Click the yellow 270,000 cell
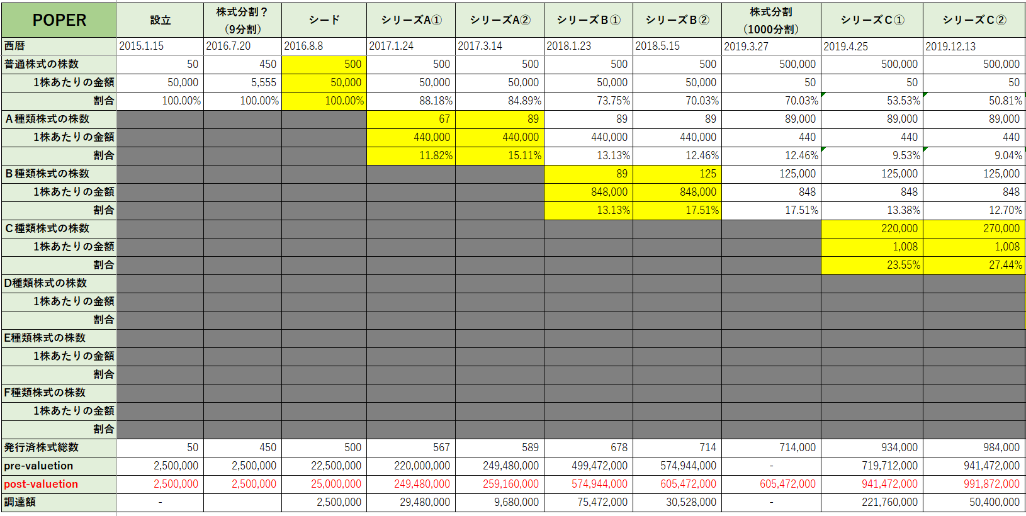Viewport: 1026px width, 516px height. (x=974, y=228)
